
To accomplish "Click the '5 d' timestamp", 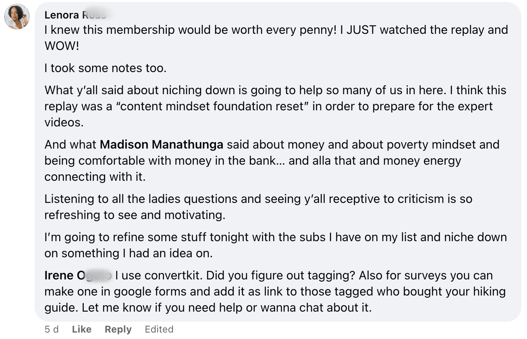I will tap(52, 329).
